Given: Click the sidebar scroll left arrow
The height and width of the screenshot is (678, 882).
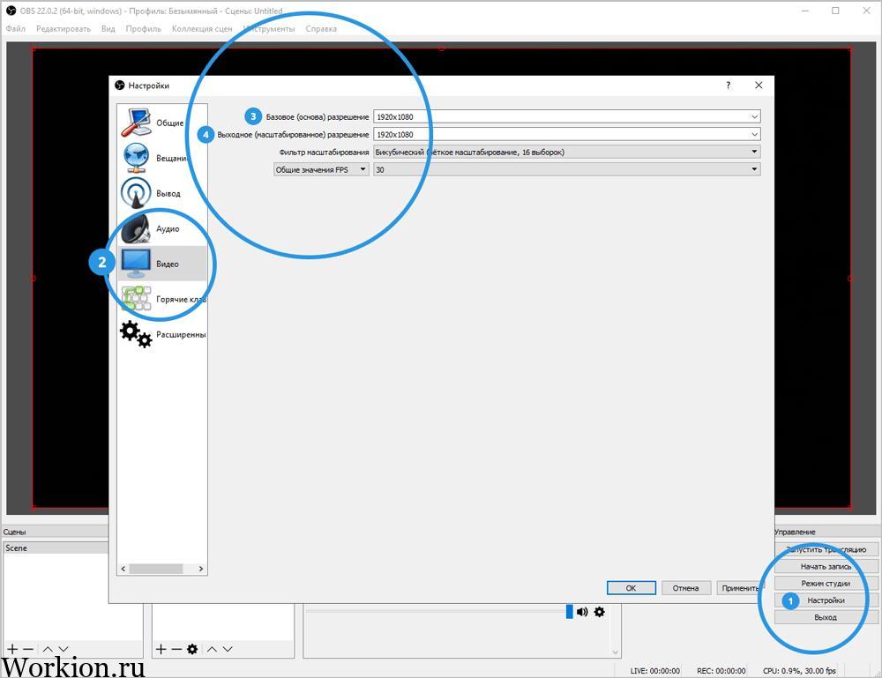Looking at the screenshot, I should [x=123, y=569].
